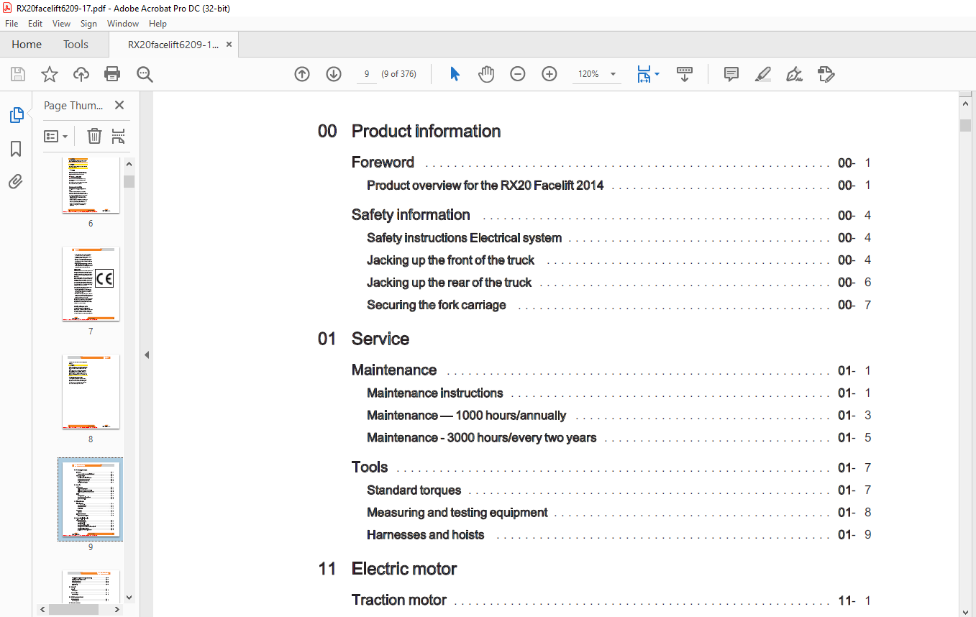The height and width of the screenshot is (617, 976).
Task: Open the thumbnail options dropdown
Action: coord(55,136)
